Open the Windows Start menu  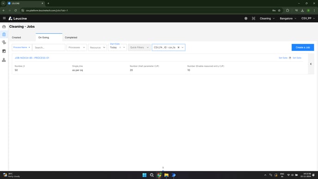coord(144,175)
